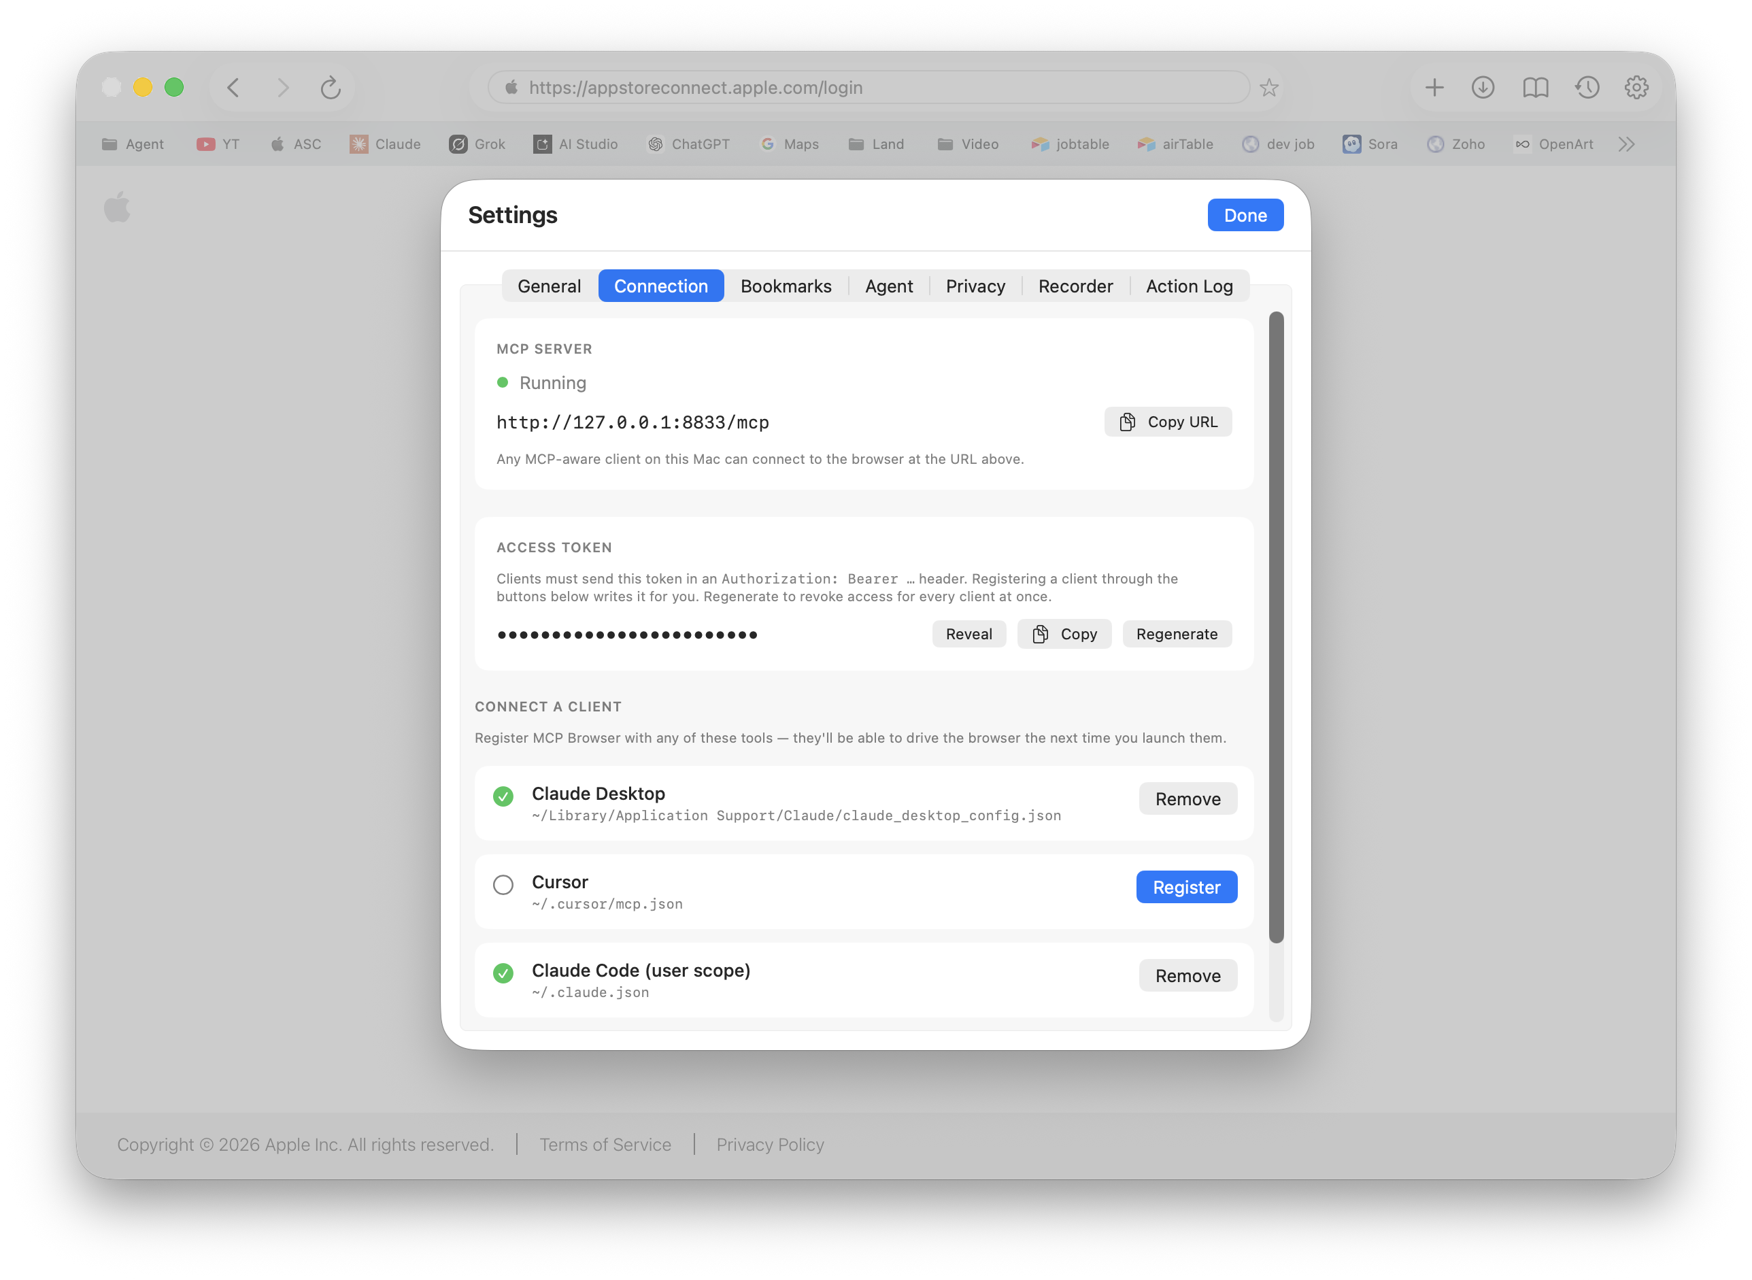Switch to the Recorder tab

(1075, 287)
